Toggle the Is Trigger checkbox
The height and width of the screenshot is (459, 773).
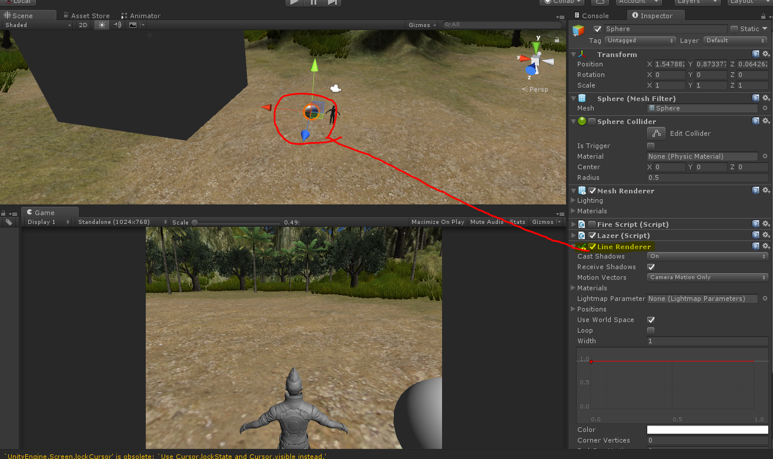tap(651, 146)
